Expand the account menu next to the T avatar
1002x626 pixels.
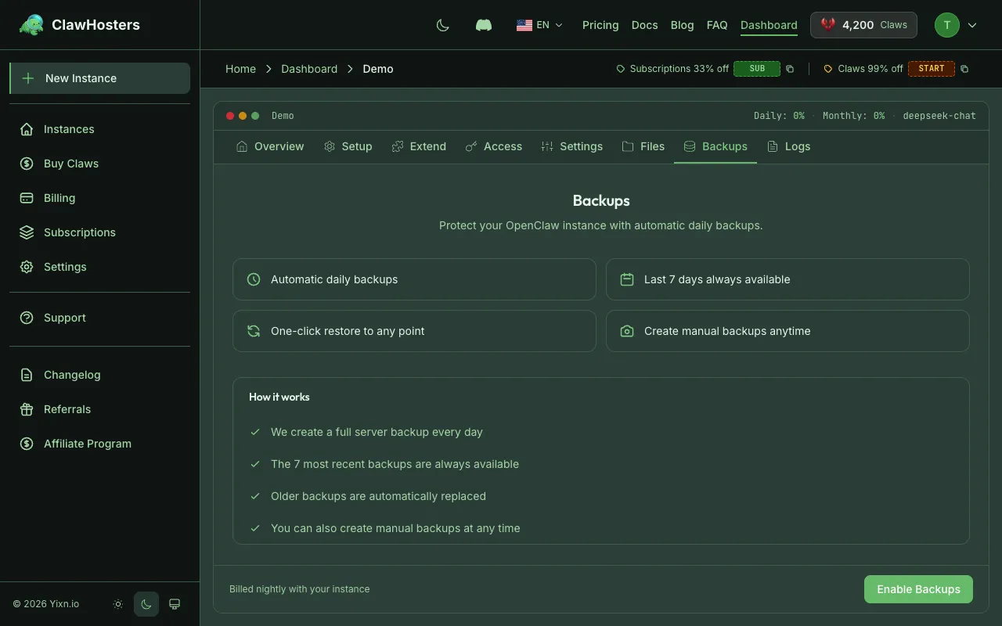click(x=973, y=24)
